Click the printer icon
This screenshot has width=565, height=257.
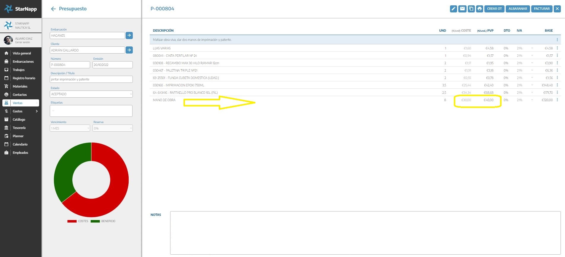point(480,9)
